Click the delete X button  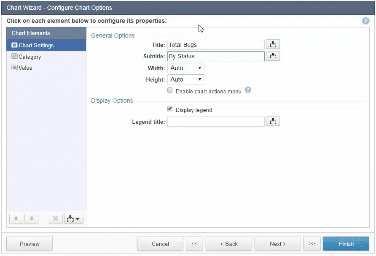pyautogui.click(x=55, y=219)
